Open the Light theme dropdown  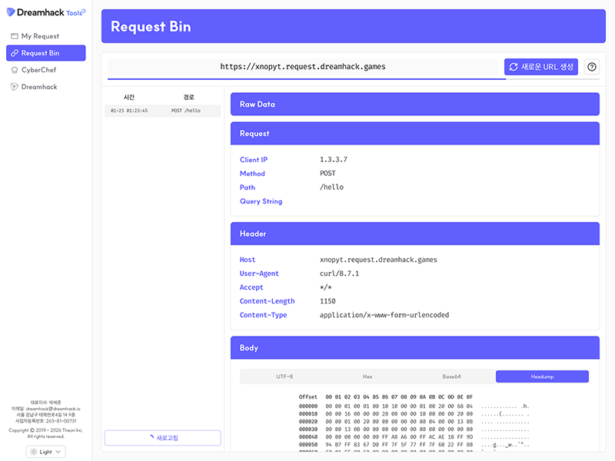(x=46, y=452)
